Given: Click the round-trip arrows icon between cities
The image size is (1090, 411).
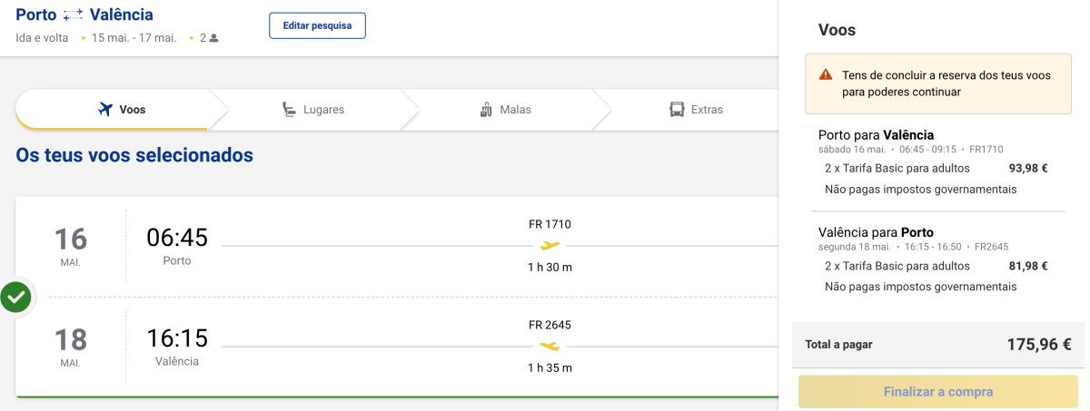Looking at the screenshot, I should coord(74,15).
